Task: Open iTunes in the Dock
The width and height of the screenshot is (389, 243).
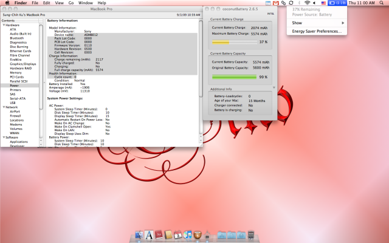Action: click(188, 234)
